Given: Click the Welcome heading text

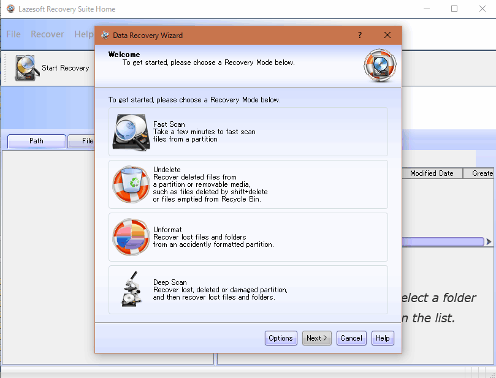Looking at the screenshot, I should coord(124,55).
